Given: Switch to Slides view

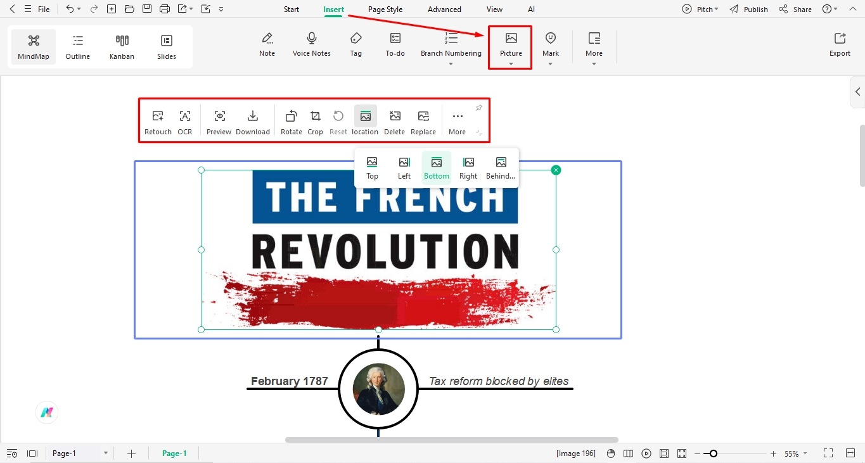Looking at the screenshot, I should coord(167,47).
